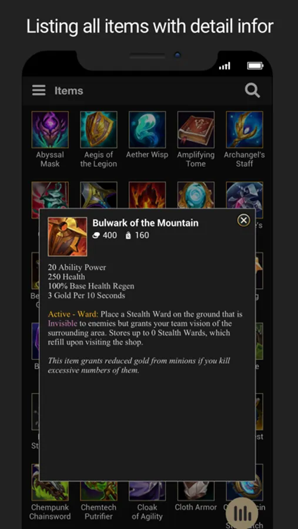Tap the Bulwark of the Mountain image
This screenshot has width=298, height=529.
pyautogui.click(x=68, y=236)
